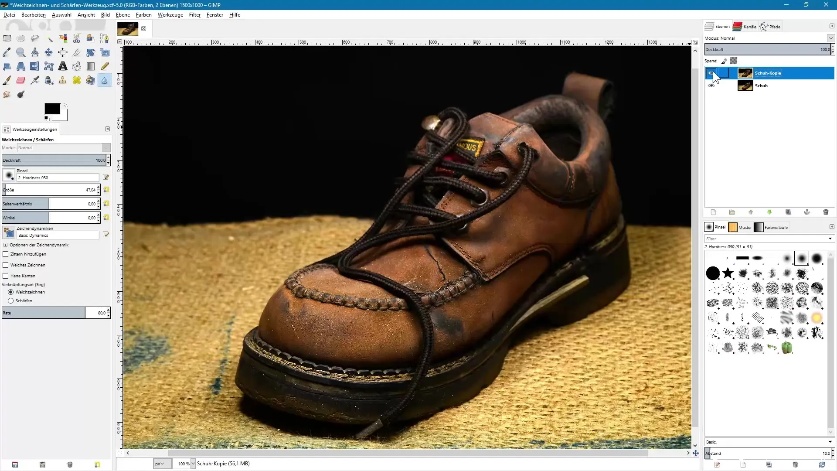Select the Rotate tool
The height and width of the screenshot is (471, 837).
[91, 52]
